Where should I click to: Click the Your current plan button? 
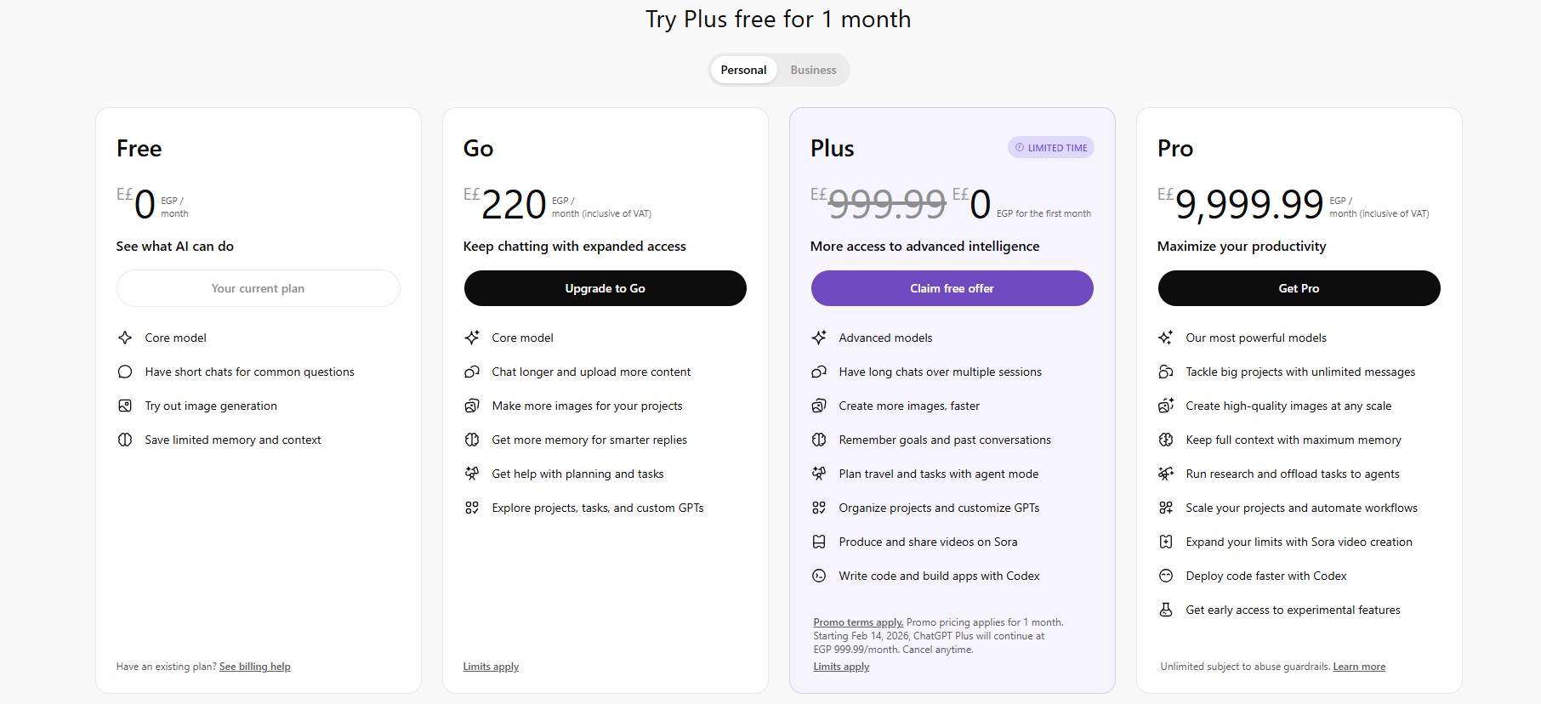[x=258, y=288]
